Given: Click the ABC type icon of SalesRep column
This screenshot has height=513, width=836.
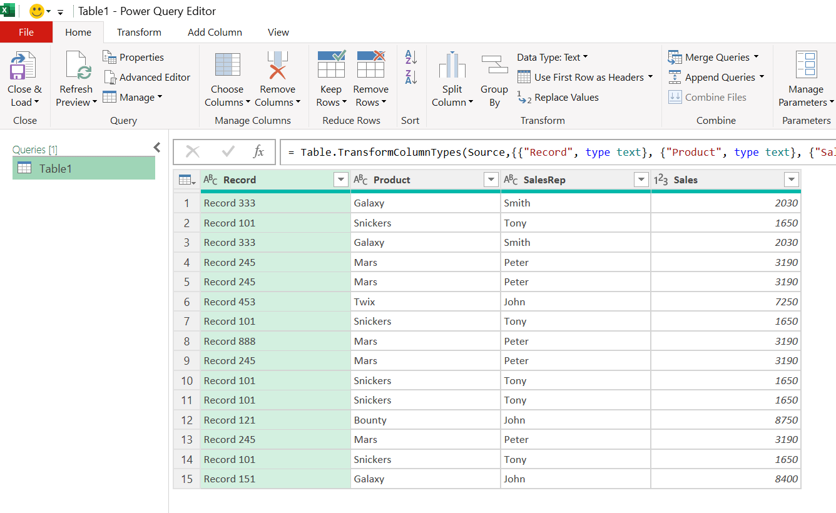Looking at the screenshot, I should 511,180.
